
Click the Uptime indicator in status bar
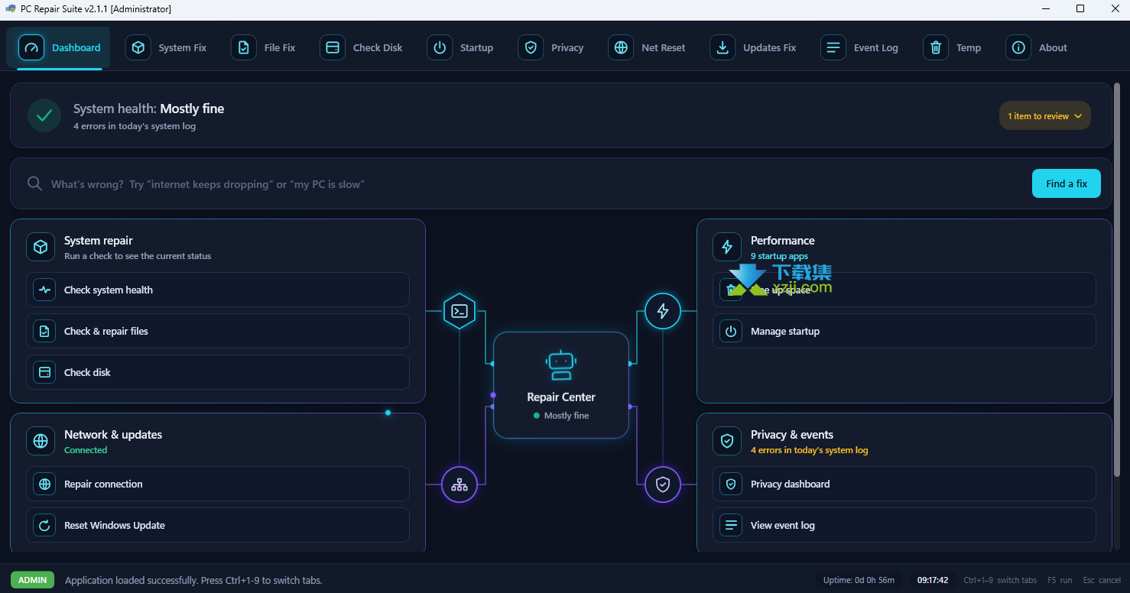[859, 580]
